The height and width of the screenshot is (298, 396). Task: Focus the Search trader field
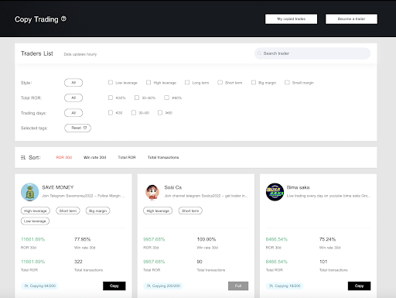coord(312,53)
